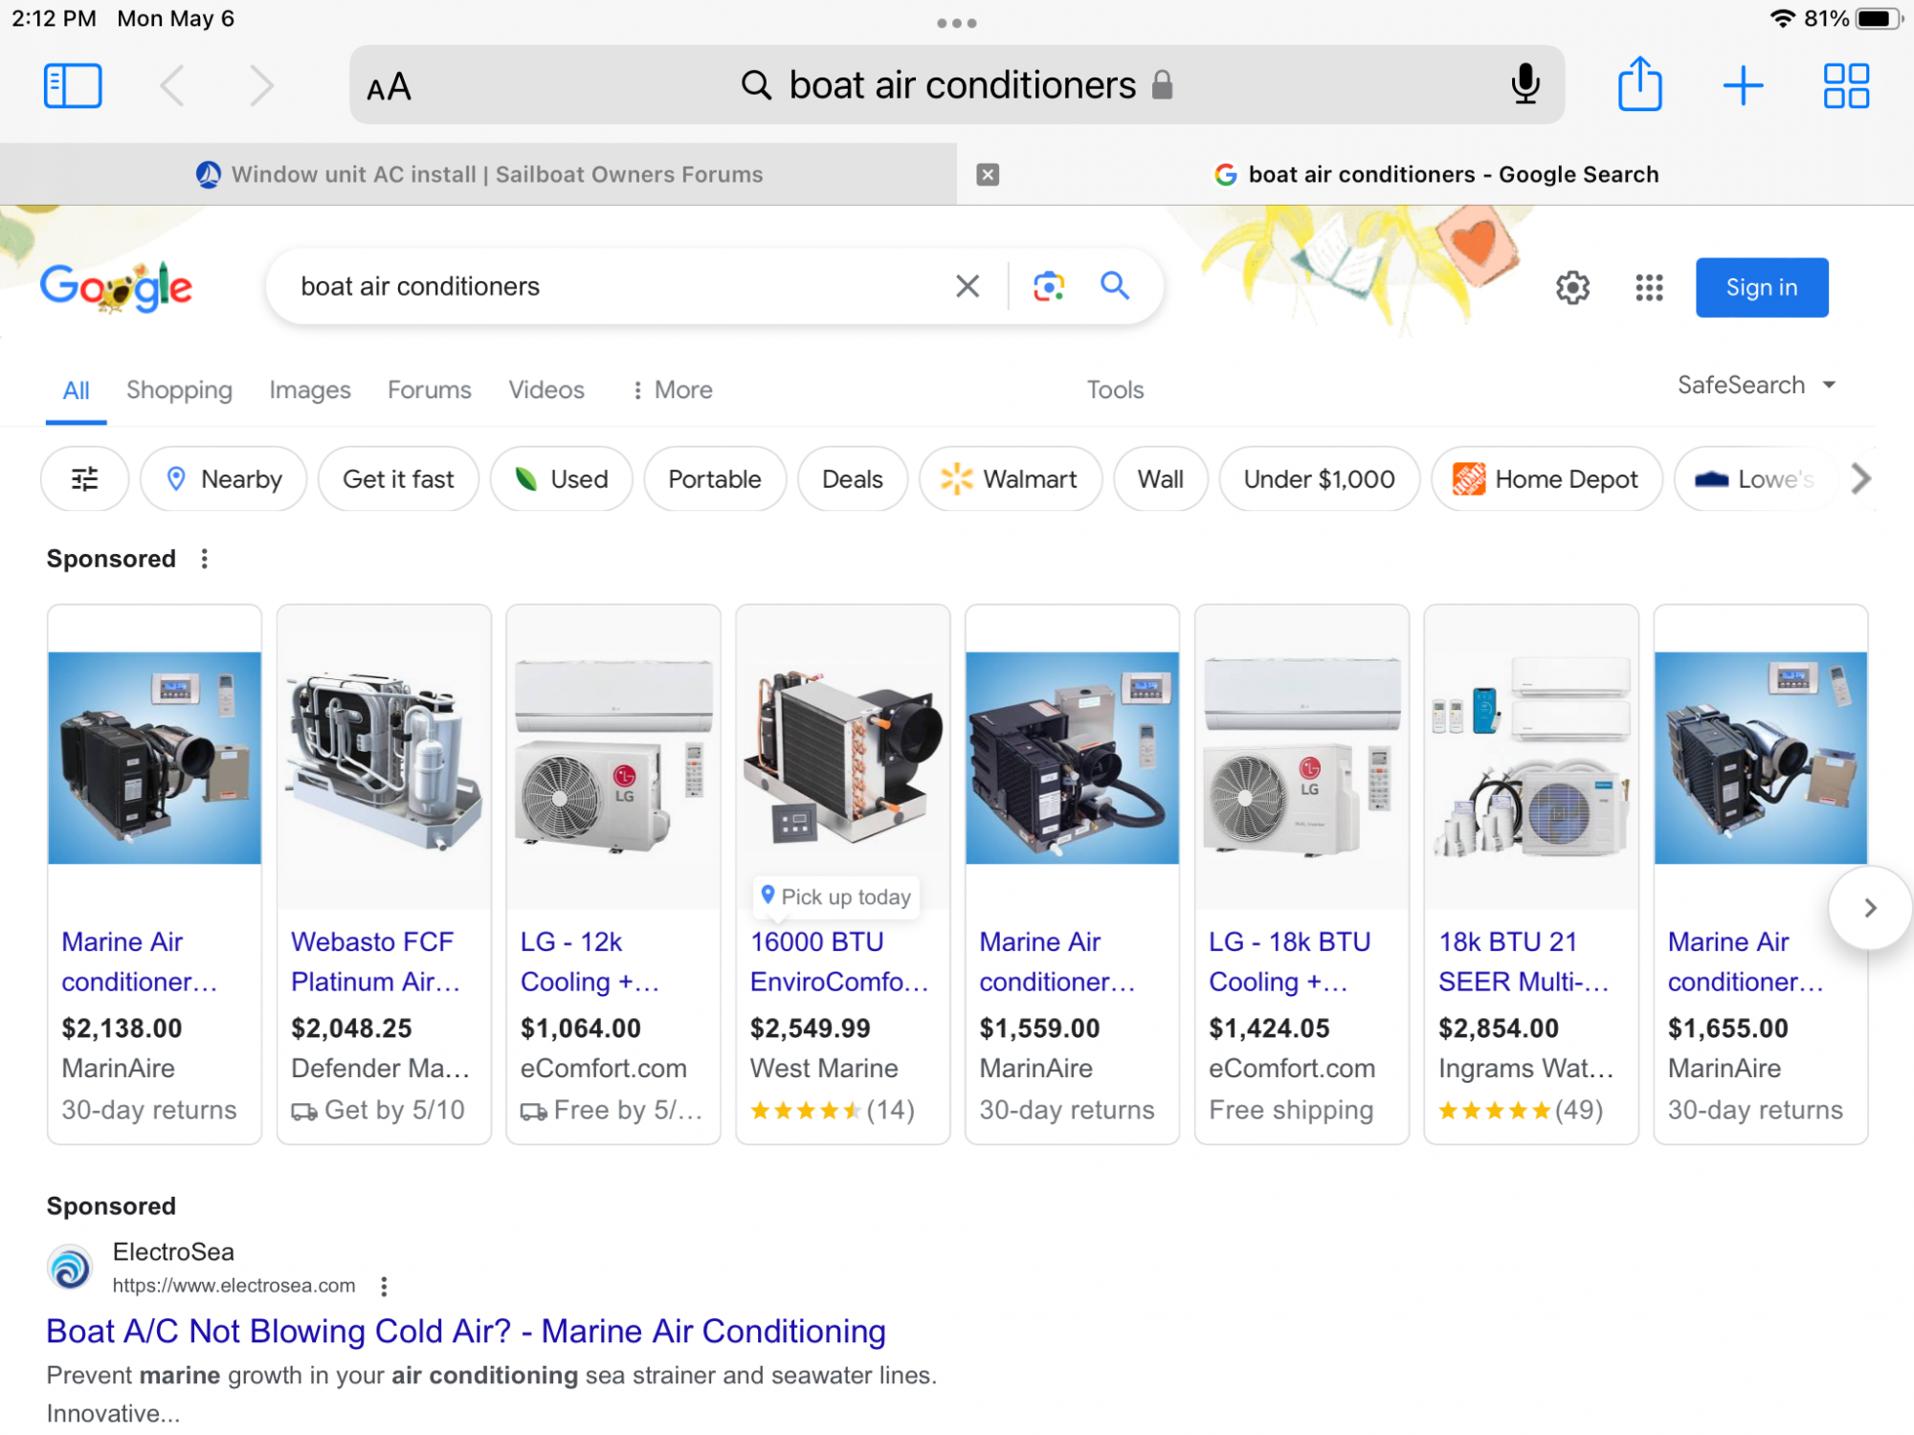Open the $2,138.00 Marine Air conditioner image
Image resolution: width=1914 pixels, height=1435 pixels.
pyautogui.click(x=155, y=758)
